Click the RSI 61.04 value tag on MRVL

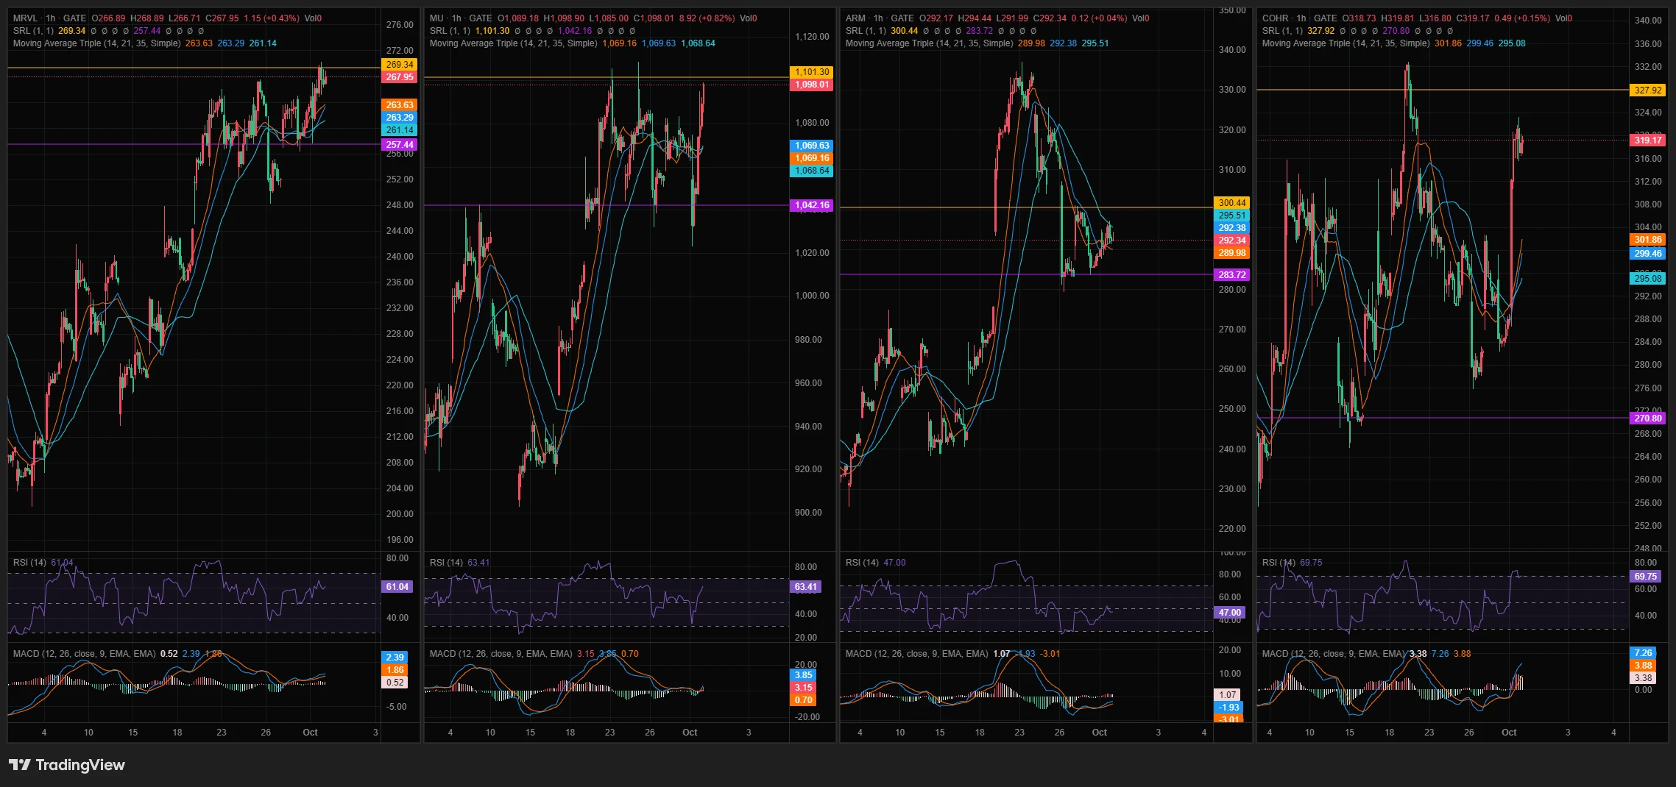[x=397, y=587]
